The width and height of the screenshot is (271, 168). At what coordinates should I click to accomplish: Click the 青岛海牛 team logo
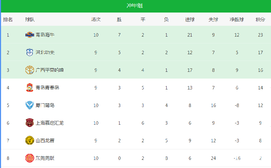pos(29,35)
